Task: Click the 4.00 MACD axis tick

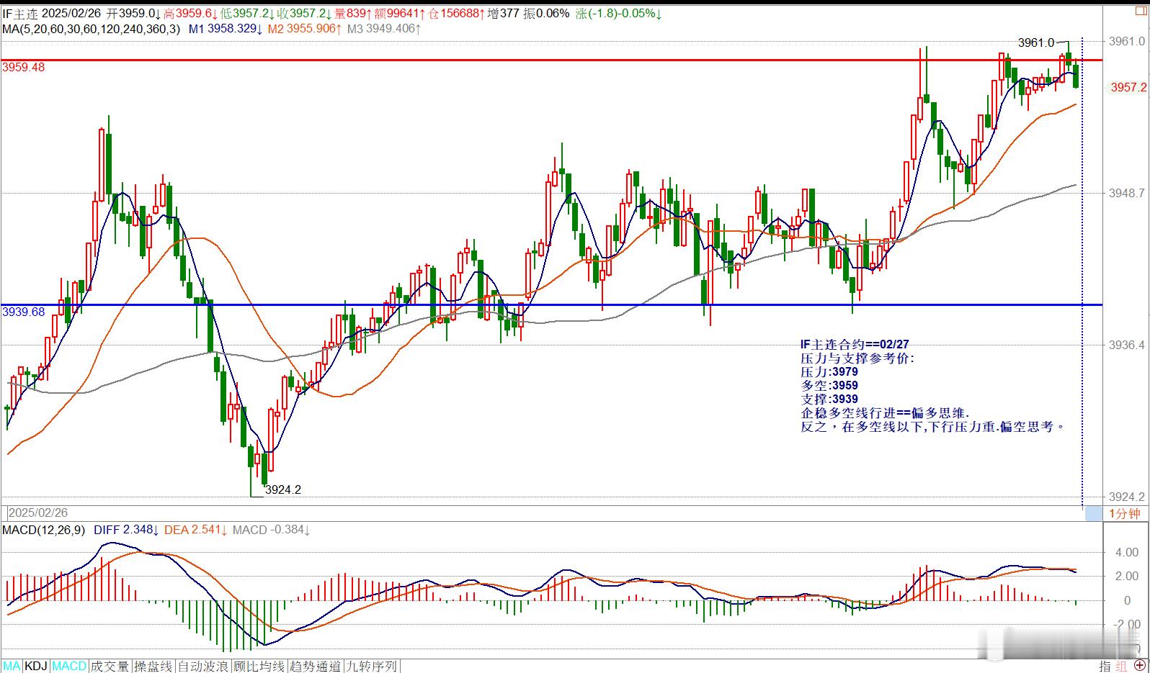Action: 1127,552
